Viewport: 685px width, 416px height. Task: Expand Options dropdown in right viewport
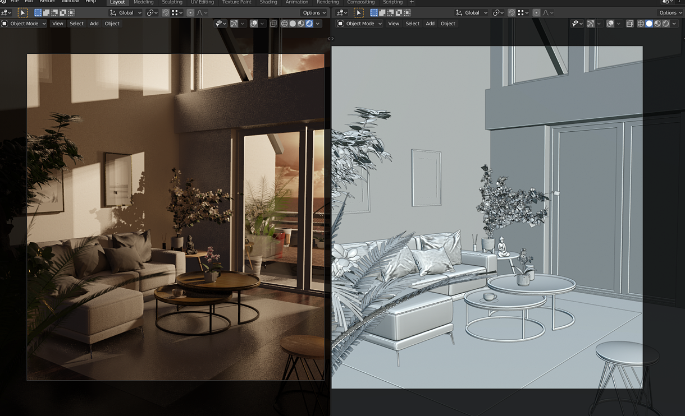pyautogui.click(x=670, y=12)
